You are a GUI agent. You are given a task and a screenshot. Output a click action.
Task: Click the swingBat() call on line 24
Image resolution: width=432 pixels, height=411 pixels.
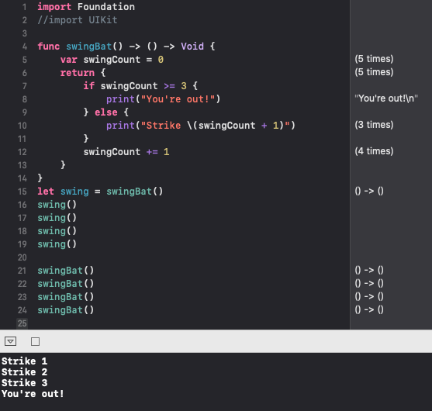pos(66,310)
